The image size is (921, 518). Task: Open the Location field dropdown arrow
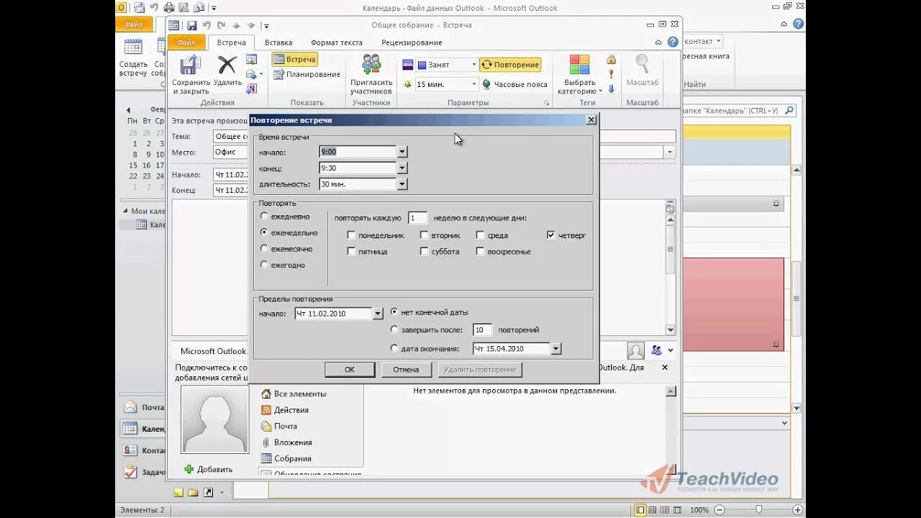(670, 153)
